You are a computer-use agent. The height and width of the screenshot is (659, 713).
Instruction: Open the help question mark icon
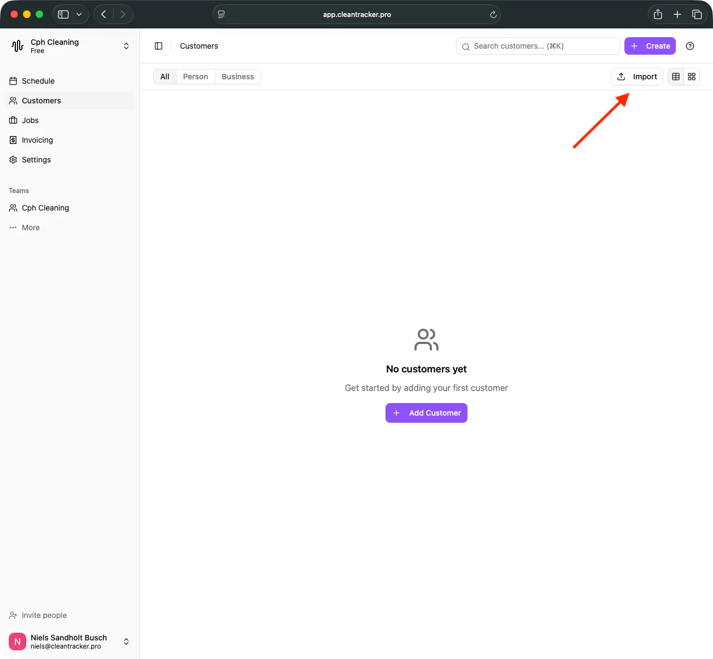(x=689, y=46)
